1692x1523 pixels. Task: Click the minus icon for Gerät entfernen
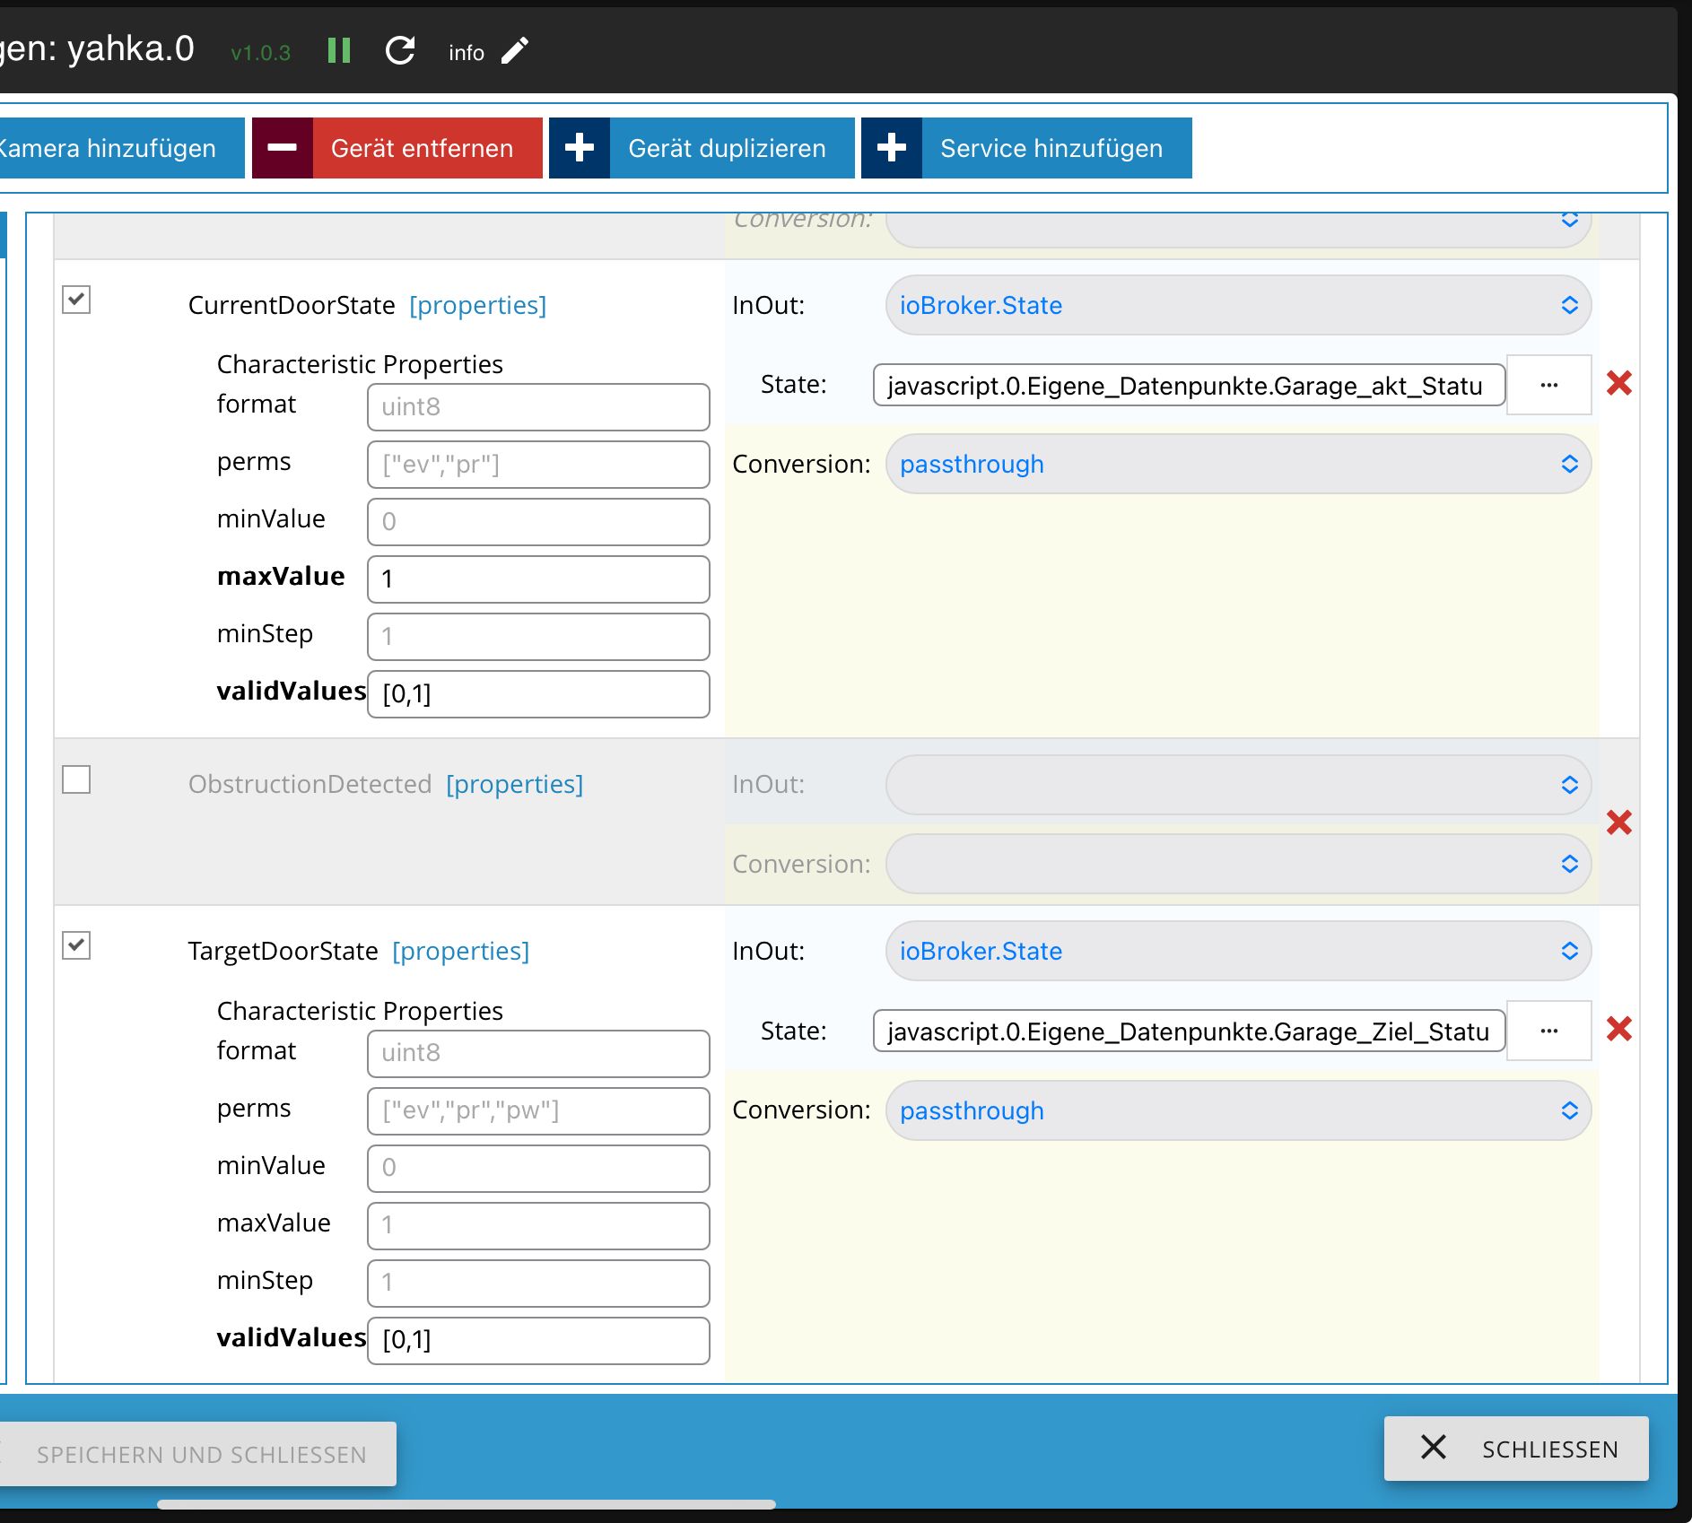click(x=283, y=148)
